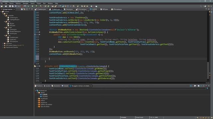Click the editor vertical scrollbar

pos(208,70)
